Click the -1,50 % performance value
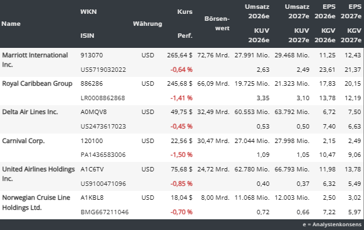Screen dimensions: 364x230 182,154
